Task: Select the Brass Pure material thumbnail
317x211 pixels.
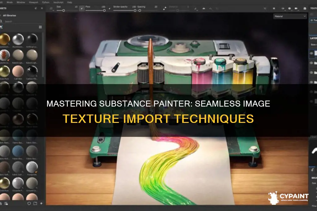Action: point(4,71)
